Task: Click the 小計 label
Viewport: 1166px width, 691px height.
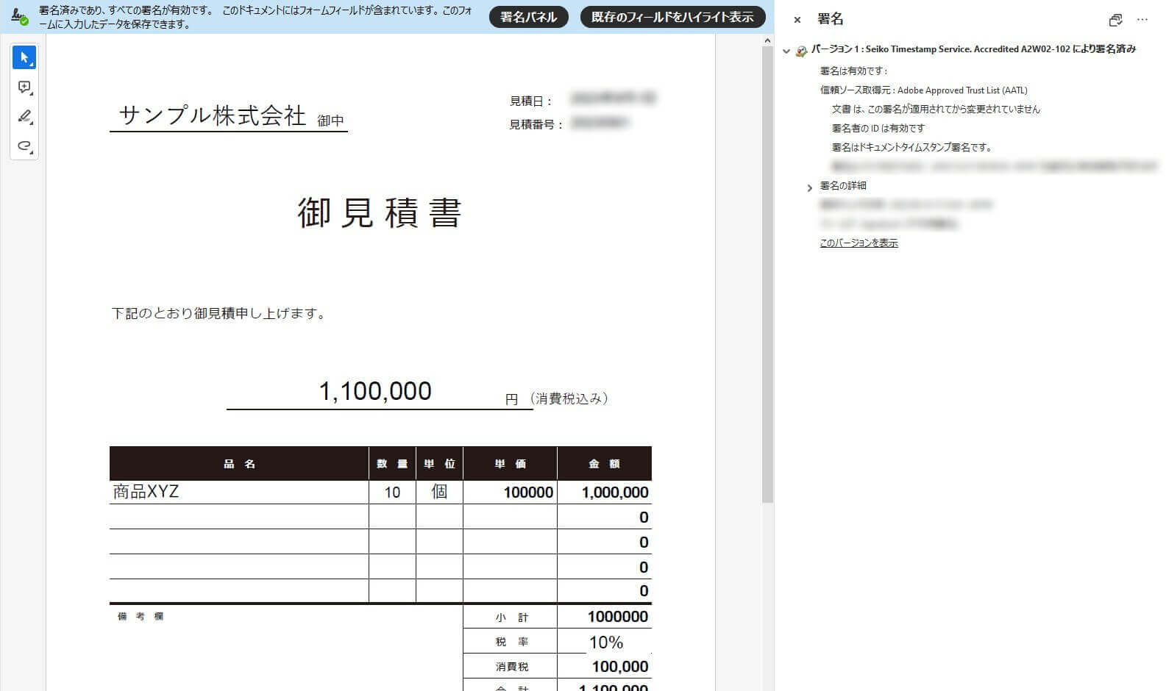Action: coord(512,617)
